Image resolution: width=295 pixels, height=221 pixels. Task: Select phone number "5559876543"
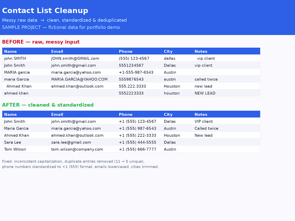coord(131,79)
